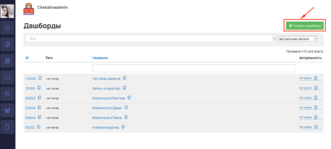Open dashboard ID 66648 link
331x149 pixels.
(x=30, y=108)
